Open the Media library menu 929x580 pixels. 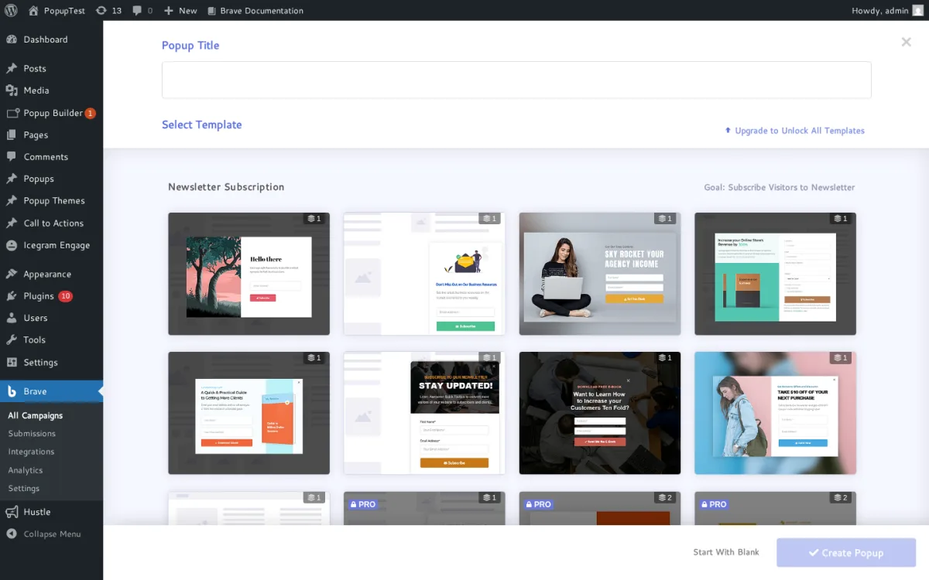click(51, 90)
